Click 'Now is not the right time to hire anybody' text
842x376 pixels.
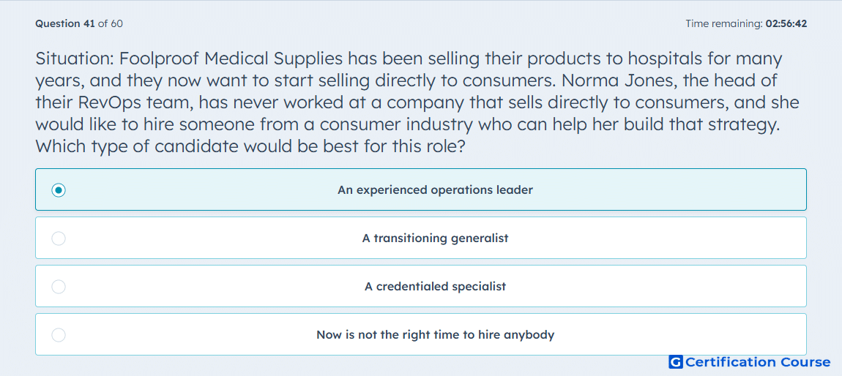435,335
